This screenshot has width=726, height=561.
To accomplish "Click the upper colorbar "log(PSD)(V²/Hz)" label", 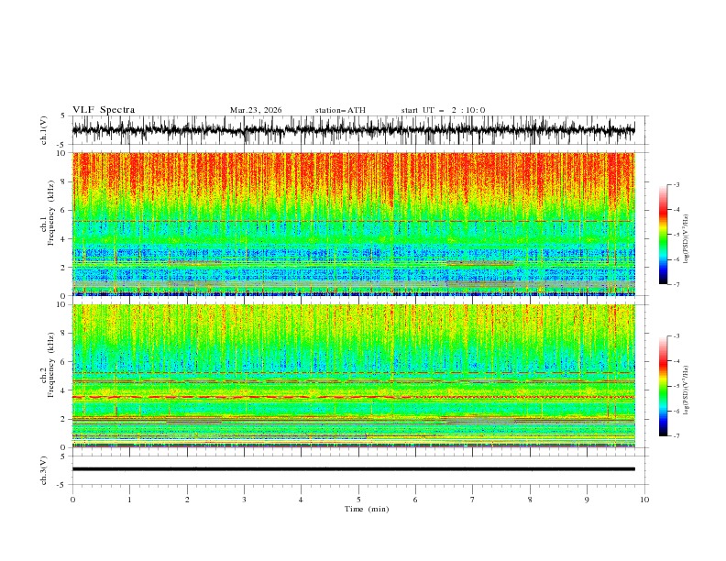I will pyautogui.click(x=686, y=239).
